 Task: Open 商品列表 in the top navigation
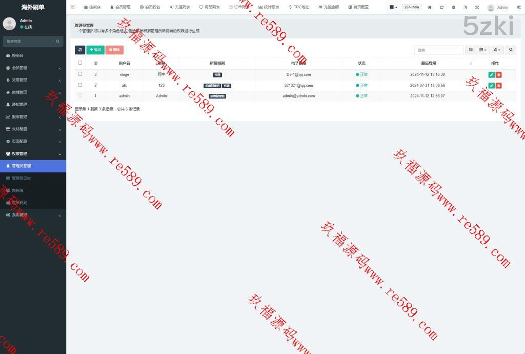pos(209,7)
